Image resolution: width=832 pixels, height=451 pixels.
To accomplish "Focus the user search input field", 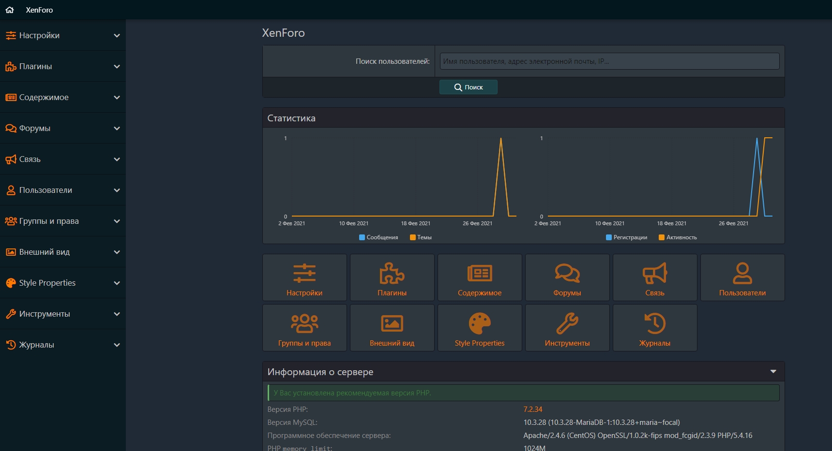I will click(609, 61).
